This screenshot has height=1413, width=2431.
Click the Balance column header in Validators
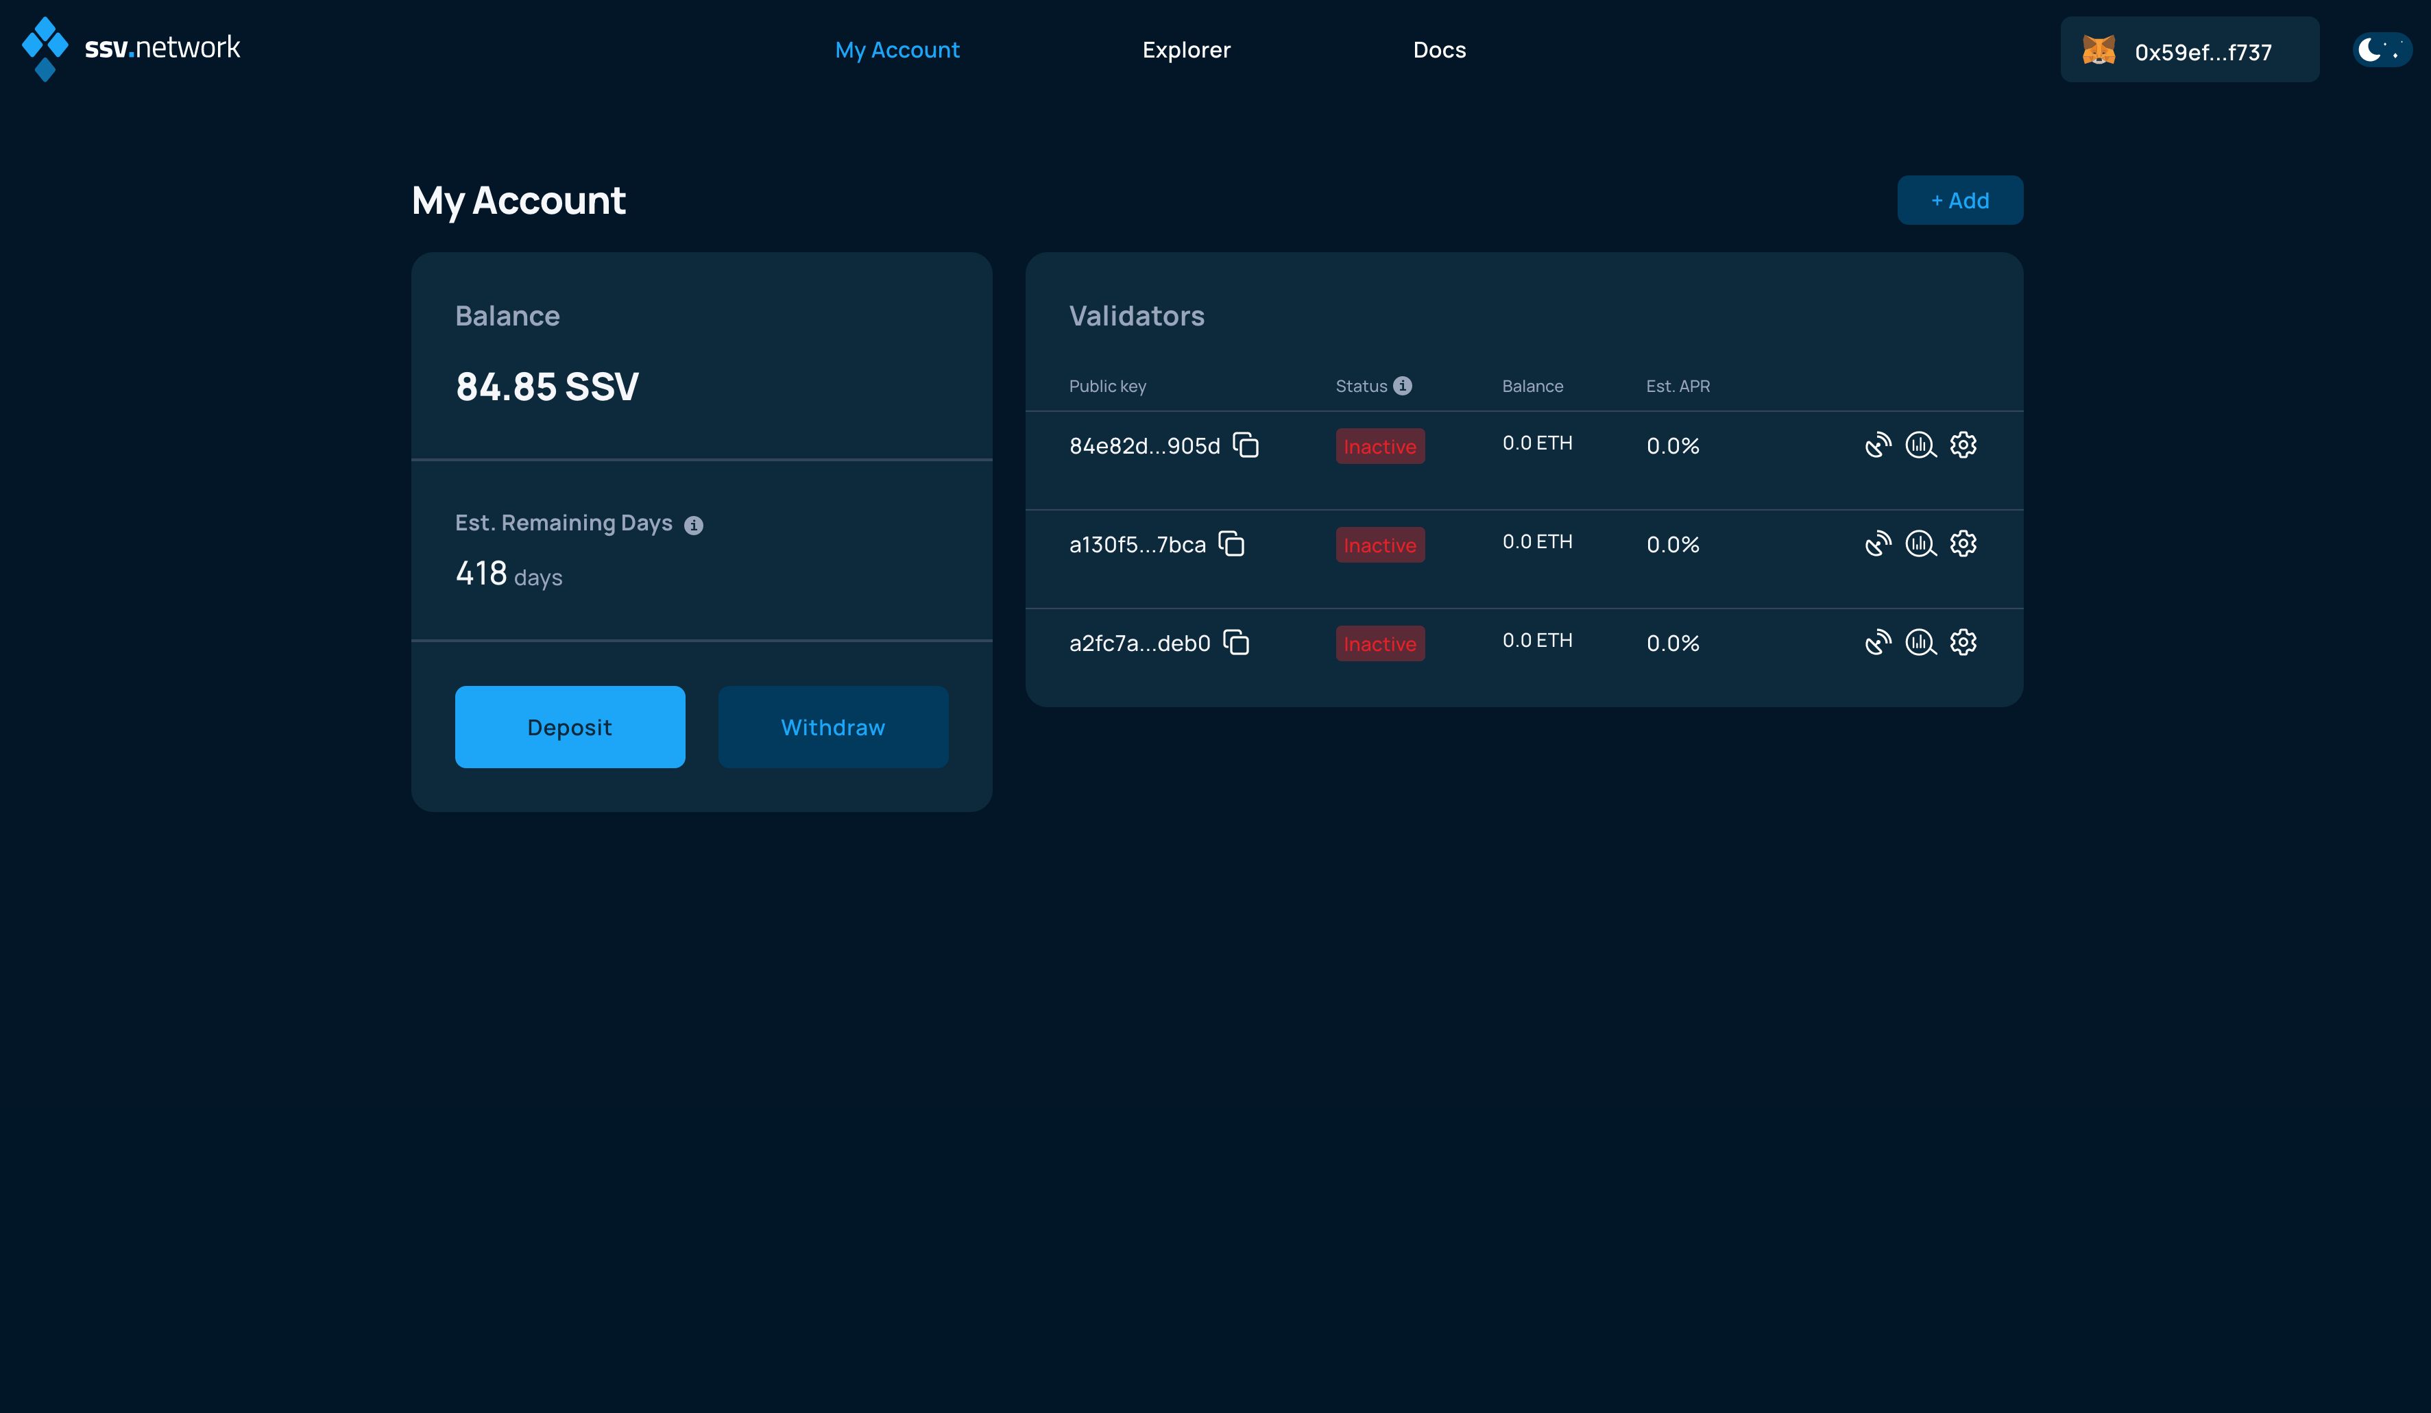pos(1532,386)
